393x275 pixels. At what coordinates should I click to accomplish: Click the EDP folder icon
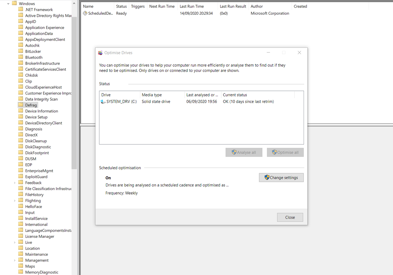(x=21, y=164)
